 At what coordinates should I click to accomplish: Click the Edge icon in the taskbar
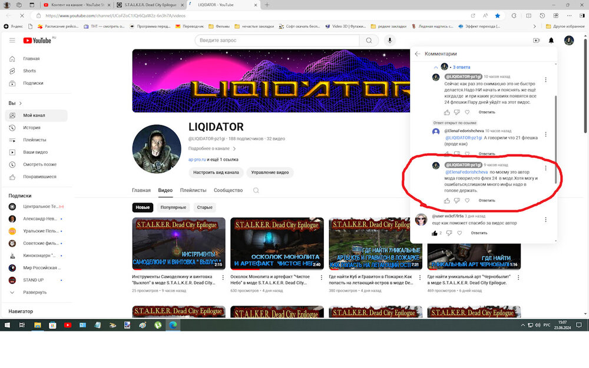173,325
